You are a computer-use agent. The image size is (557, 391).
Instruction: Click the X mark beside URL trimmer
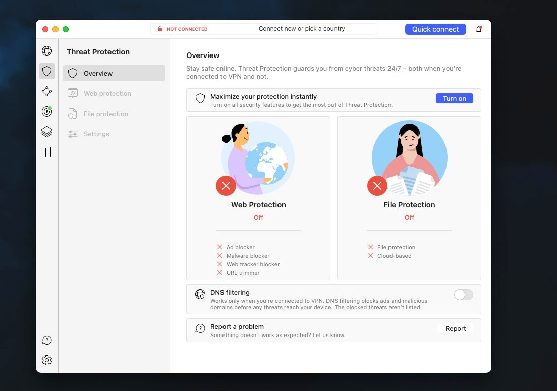220,273
